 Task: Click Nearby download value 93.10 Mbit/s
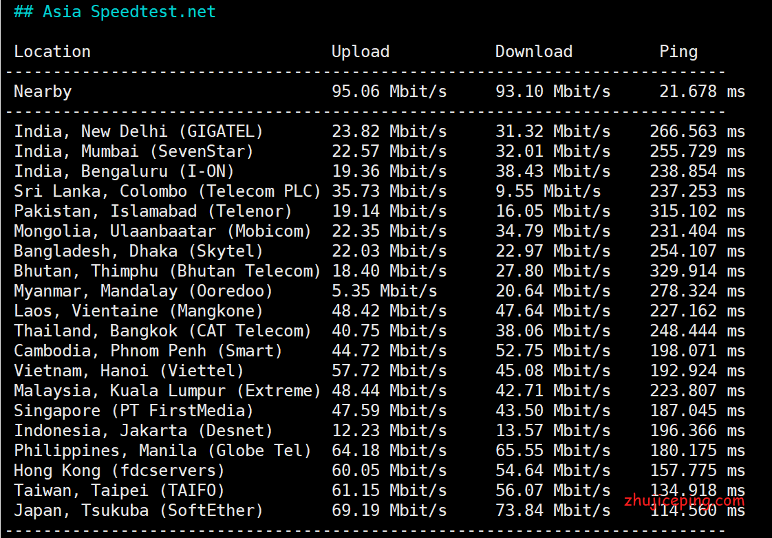coord(553,92)
